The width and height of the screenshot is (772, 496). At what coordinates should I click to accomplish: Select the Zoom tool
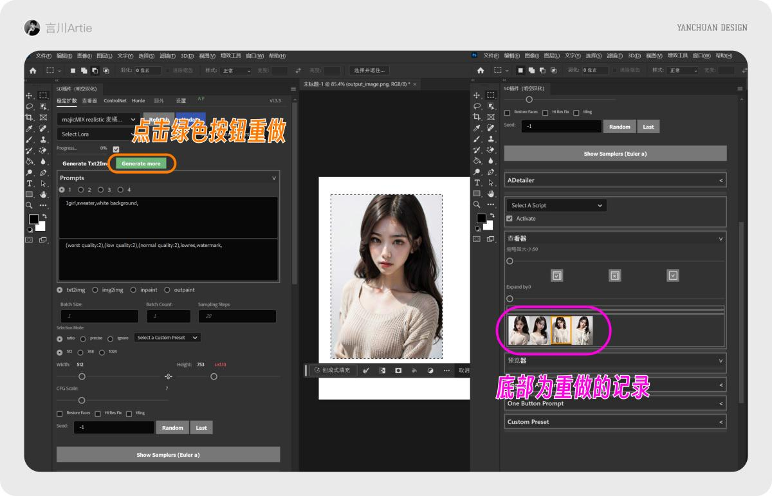pyautogui.click(x=28, y=204)
